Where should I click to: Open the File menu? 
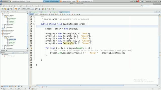[1, 6]
